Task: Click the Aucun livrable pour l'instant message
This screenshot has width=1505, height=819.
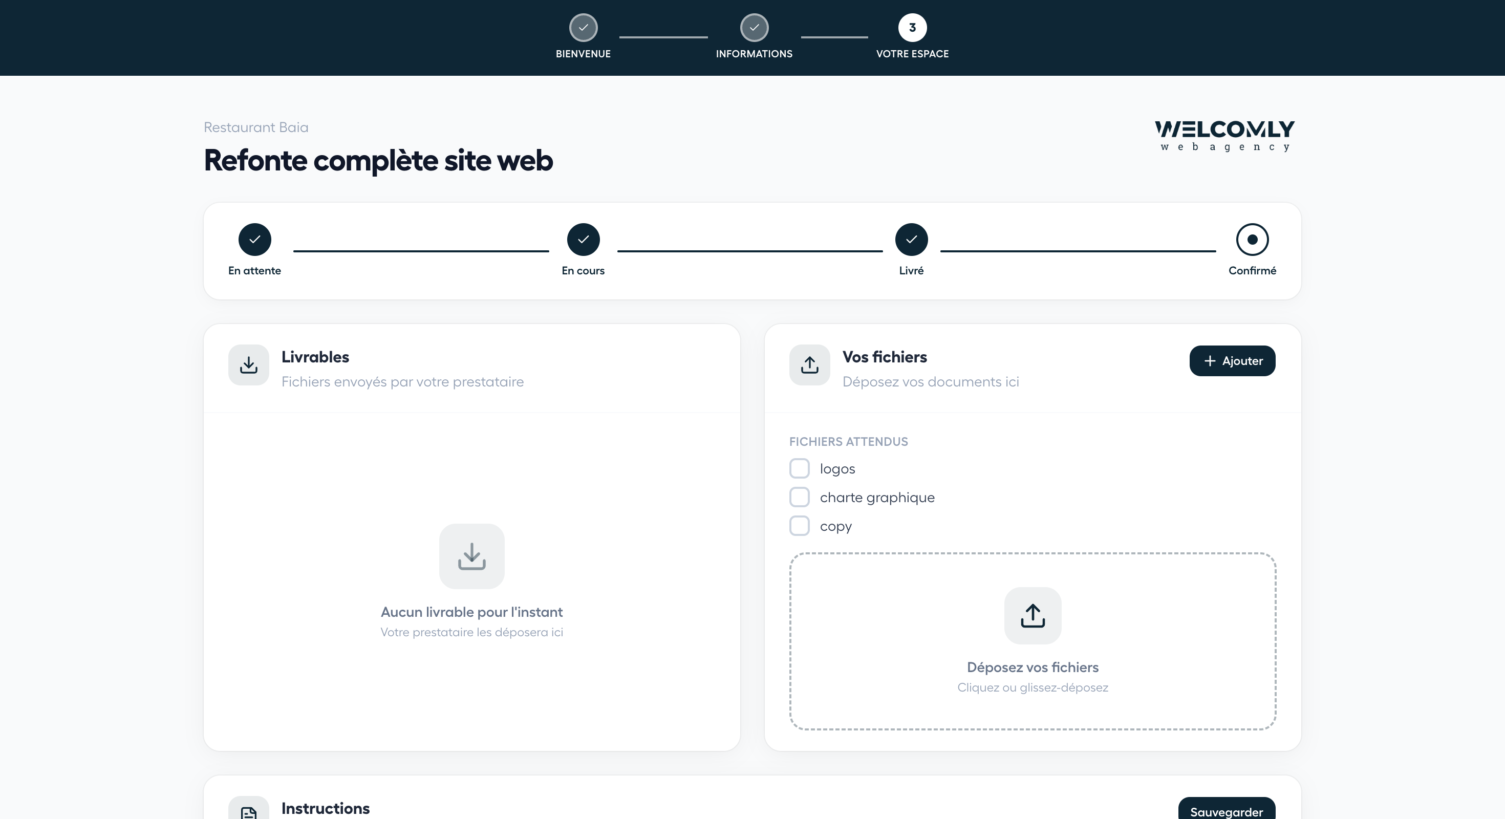Action: pos(472,612)
